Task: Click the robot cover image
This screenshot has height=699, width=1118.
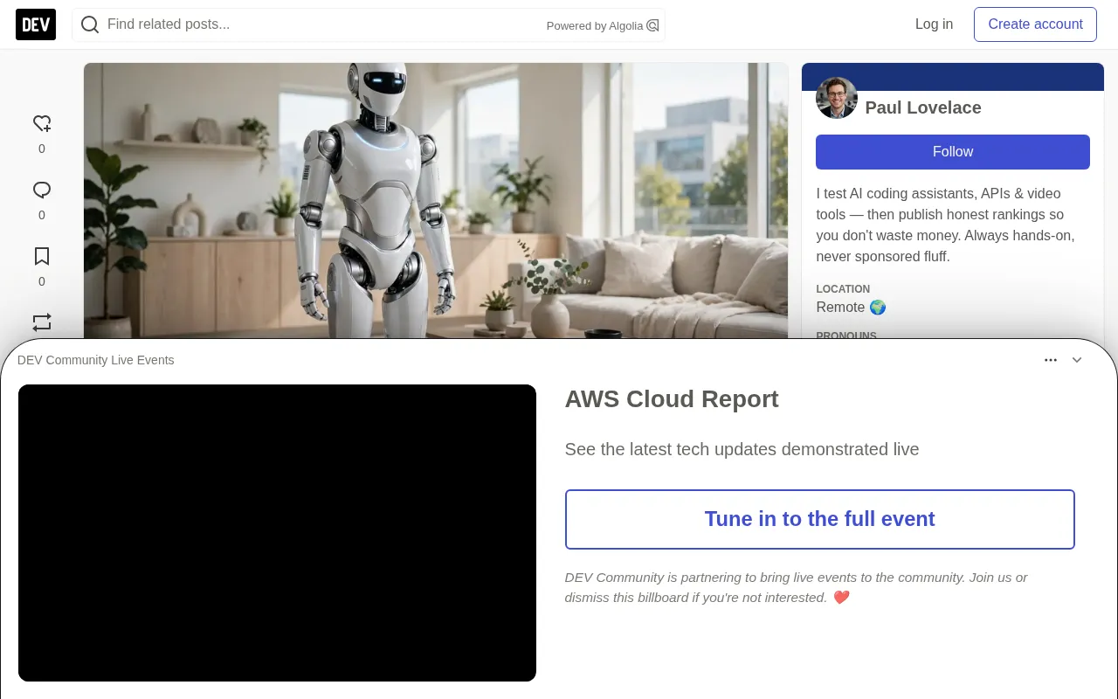Action: click(436, 201)
